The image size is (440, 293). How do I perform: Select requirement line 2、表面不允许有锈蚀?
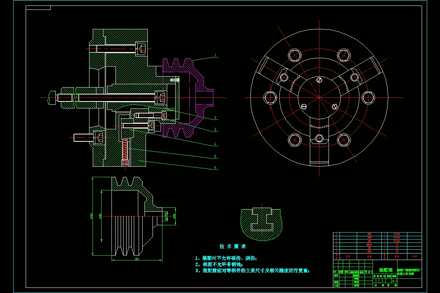[x=219, y=264]
